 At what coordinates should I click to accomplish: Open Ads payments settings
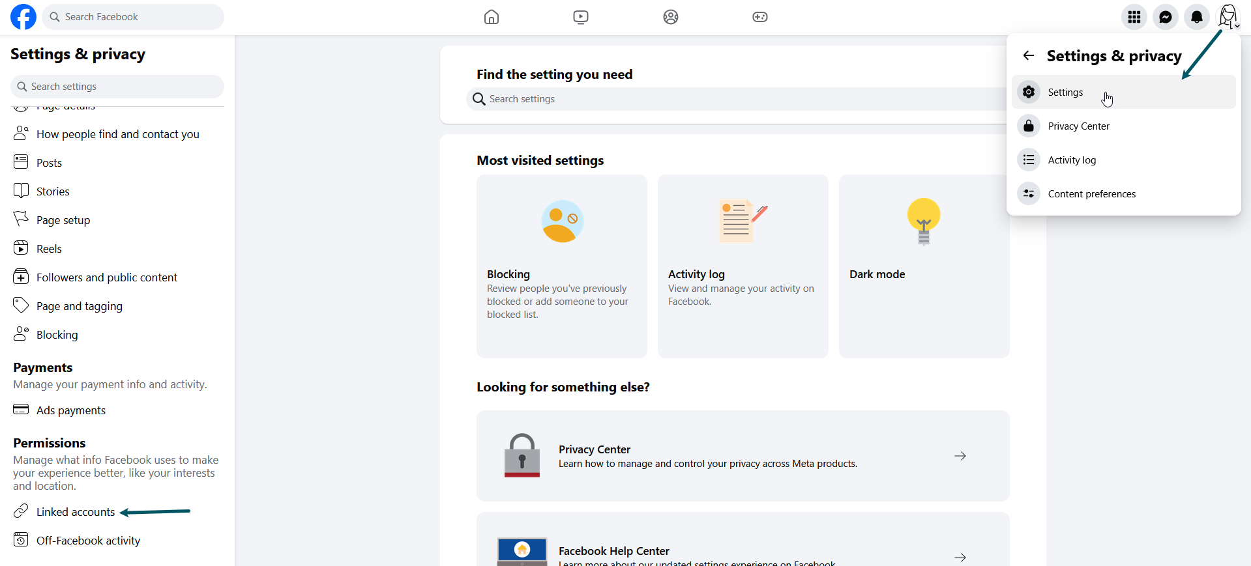[117, 410]
